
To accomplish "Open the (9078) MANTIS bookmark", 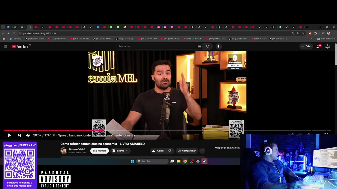I will (x=216, y=39).
